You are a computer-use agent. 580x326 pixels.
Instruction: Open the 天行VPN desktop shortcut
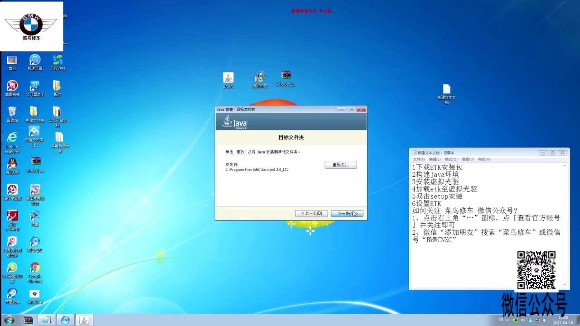tap(58, 62)
